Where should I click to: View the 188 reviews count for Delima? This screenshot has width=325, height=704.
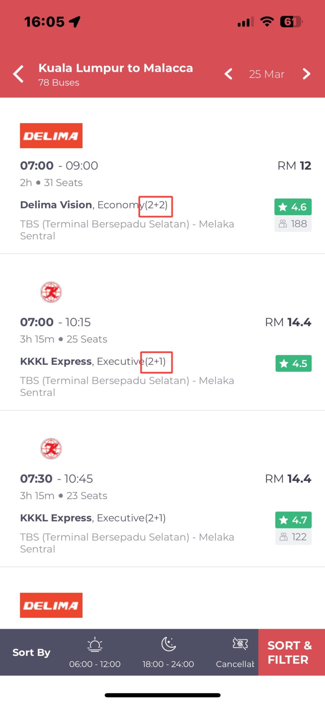pyautogui.click(x=293, y=224)
